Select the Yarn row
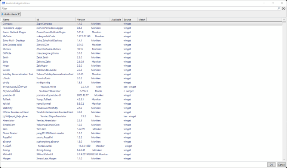The height and width of the screenshot is (168, 287). (142, 129)
